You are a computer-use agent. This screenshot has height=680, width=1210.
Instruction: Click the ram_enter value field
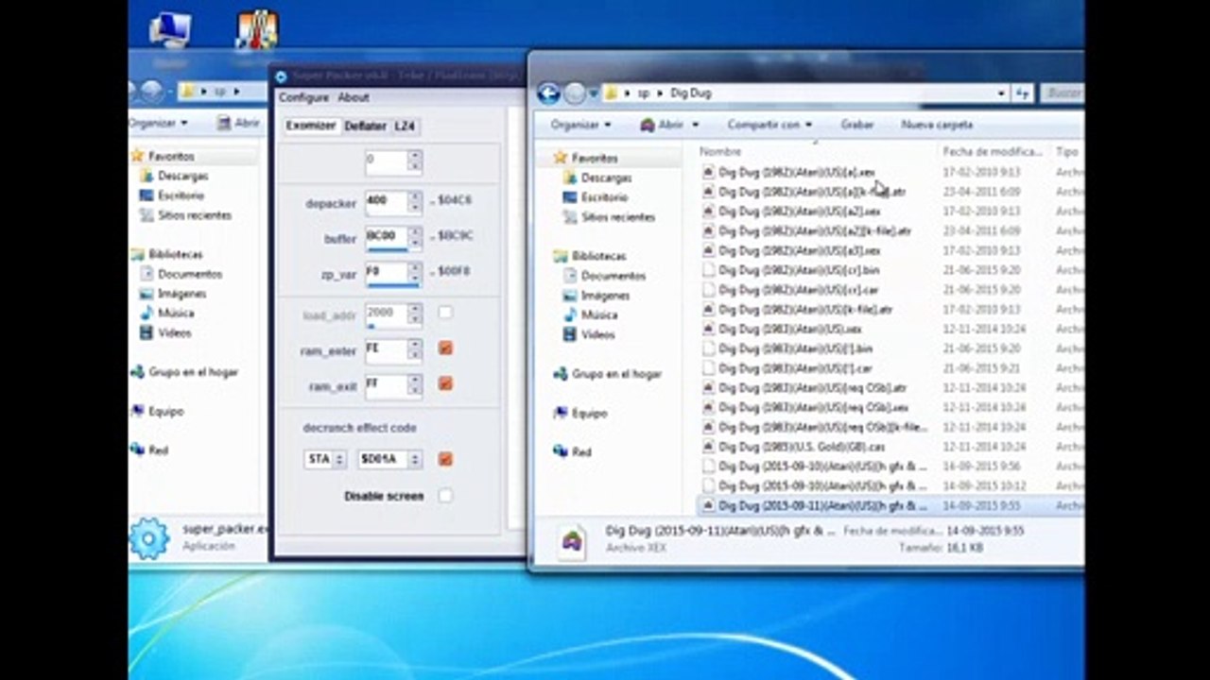386,349
